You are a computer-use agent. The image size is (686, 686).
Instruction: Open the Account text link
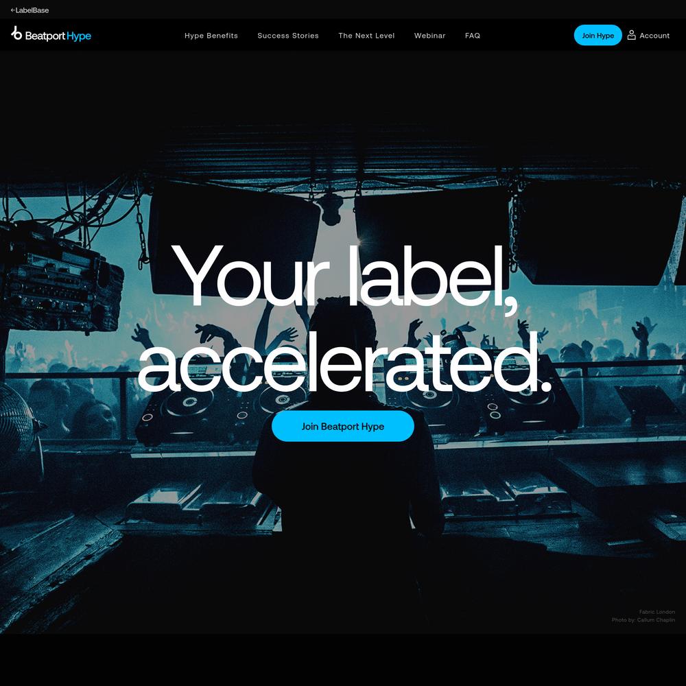[x=654, y=36]
